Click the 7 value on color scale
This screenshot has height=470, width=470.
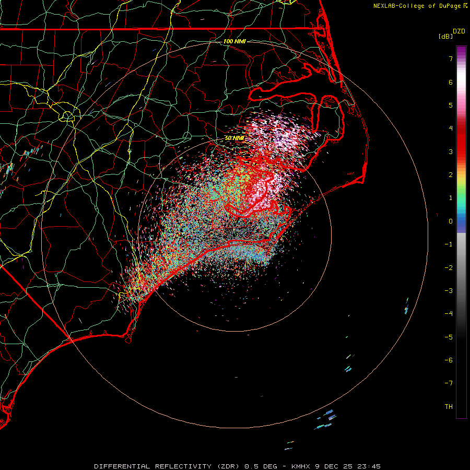point(451,58)
